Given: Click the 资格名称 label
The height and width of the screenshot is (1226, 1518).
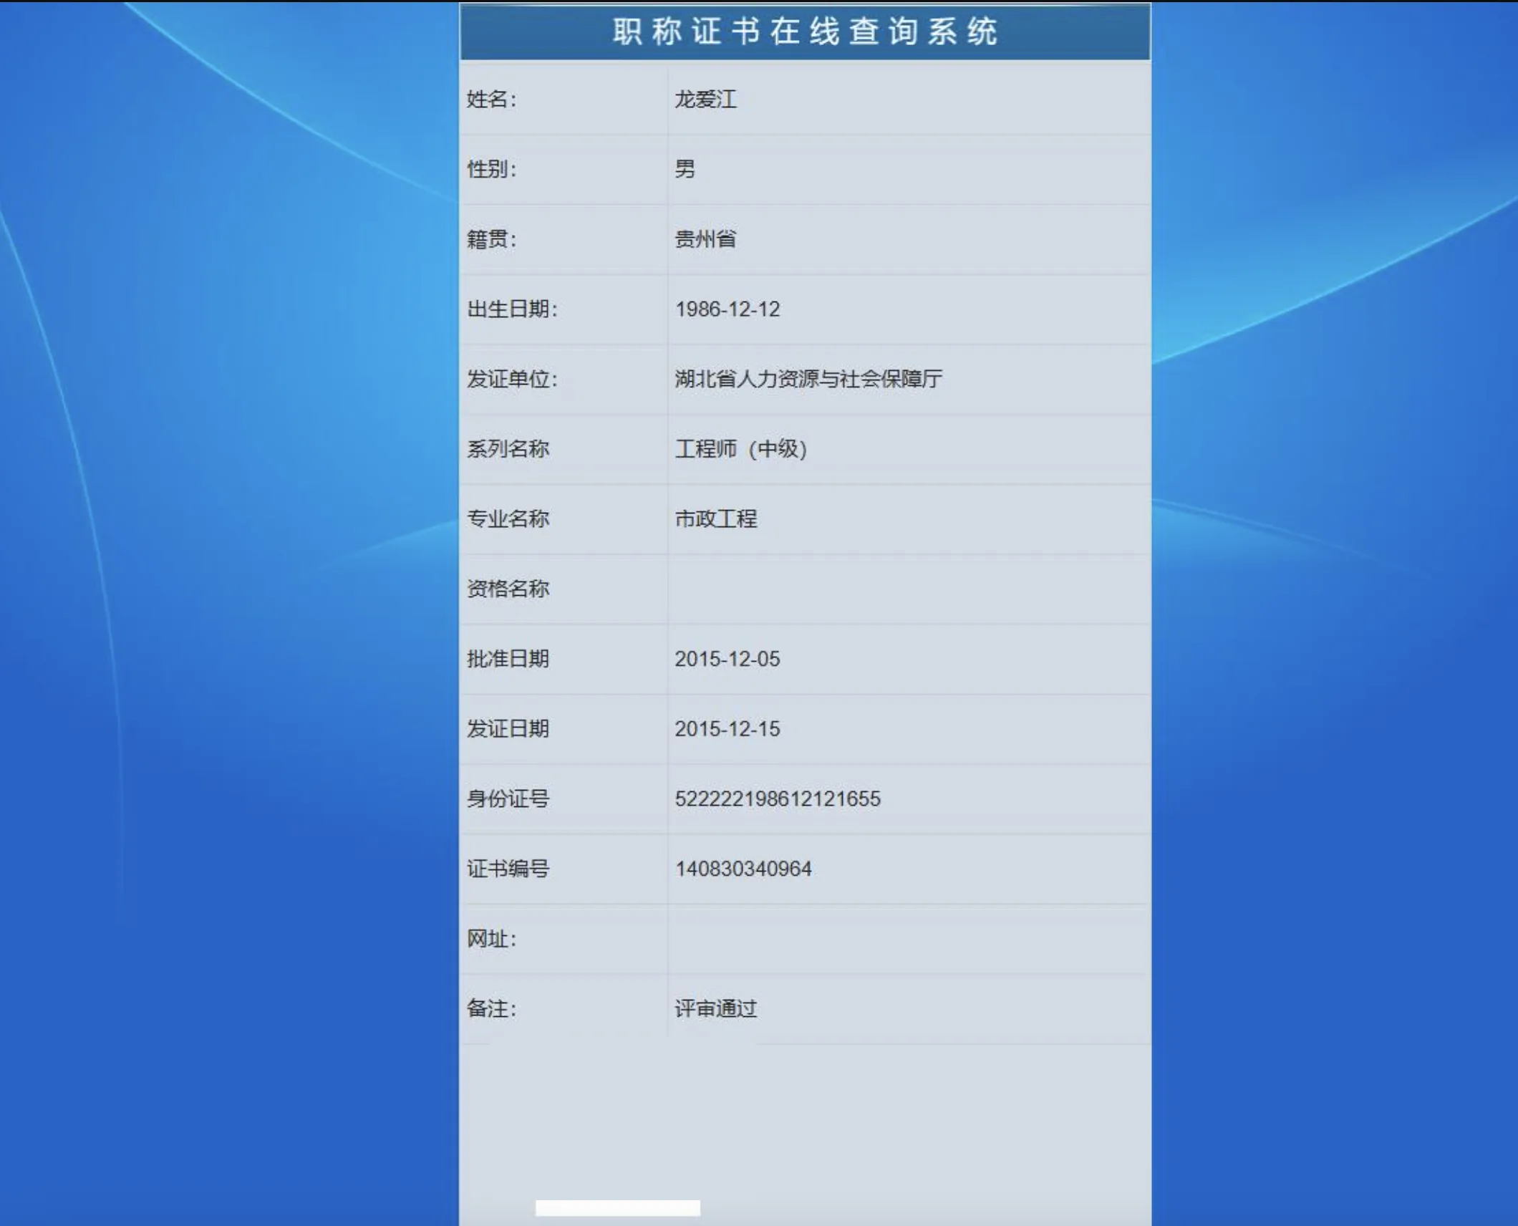Looking at the screenshot, I should pos(508,589).
